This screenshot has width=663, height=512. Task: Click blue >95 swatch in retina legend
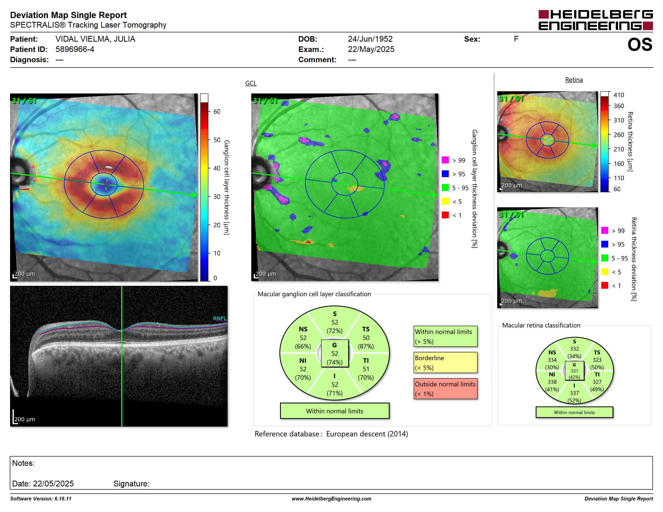(604, 244)
